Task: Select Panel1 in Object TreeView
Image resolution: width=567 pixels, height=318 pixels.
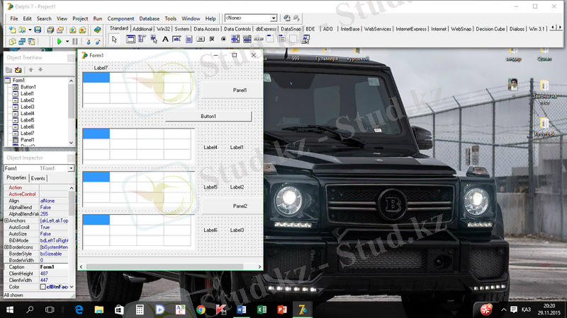Action: tap(27, 140)
